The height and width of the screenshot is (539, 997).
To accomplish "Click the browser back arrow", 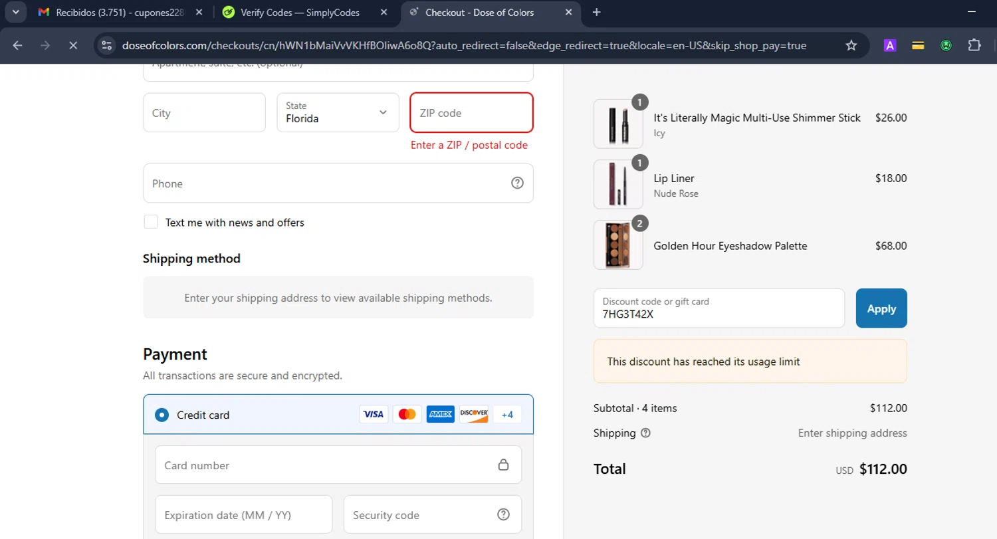I will pyautogui.click(x=18, y=45).
